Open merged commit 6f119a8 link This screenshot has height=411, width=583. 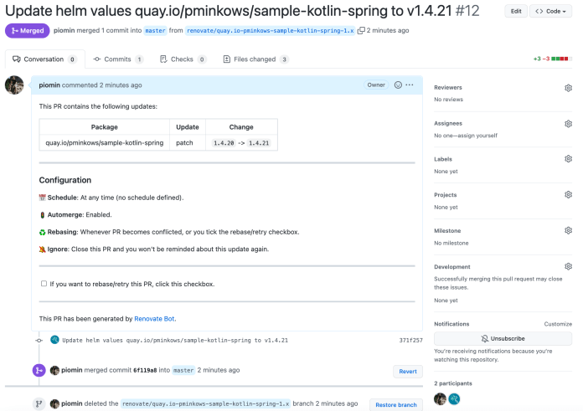[145, 370]
